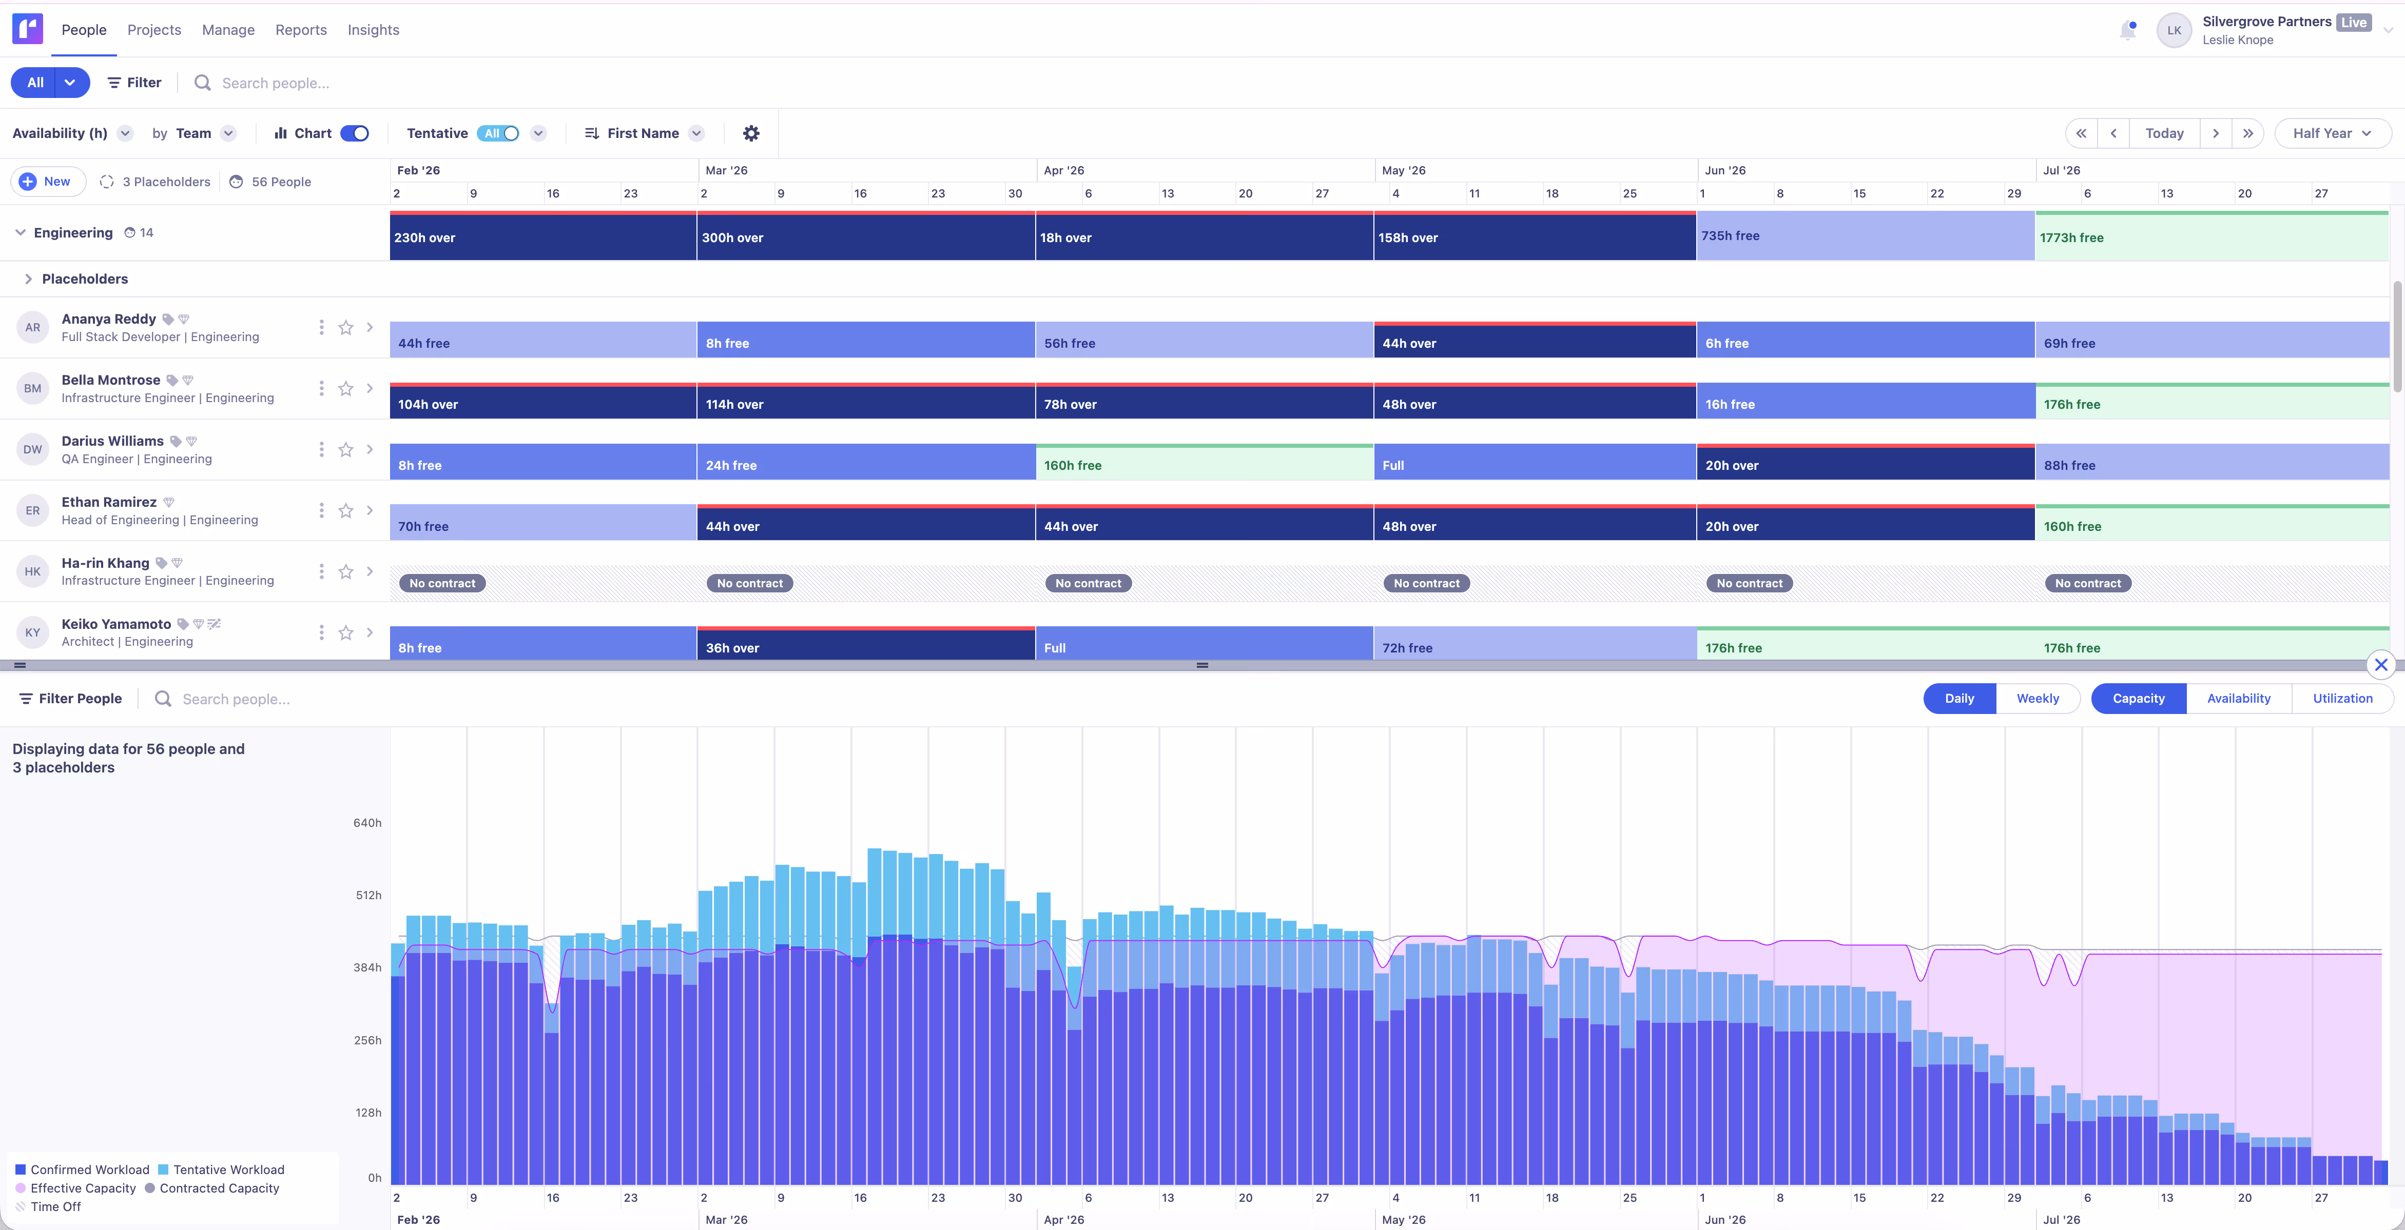Image resolution: width=2405 pixels, height=1230 pixels.
Task: Star Ananya Reddy as favorite
Action: click(x=345, y=328)
